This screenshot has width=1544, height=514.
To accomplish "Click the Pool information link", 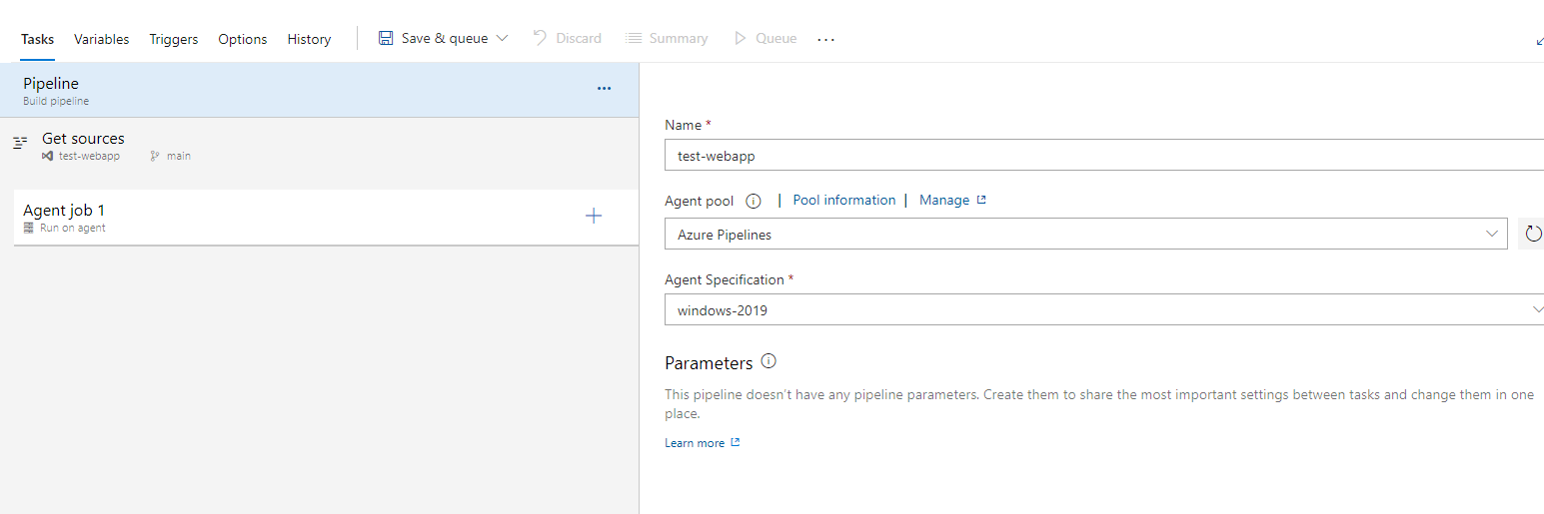I will click(843, 200).
